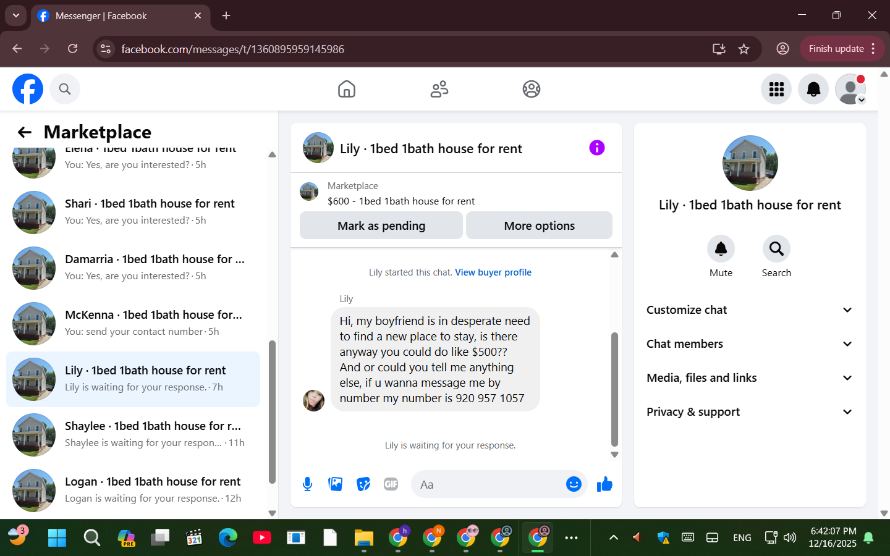The height and width of the screenshot is (556, 890).
Task: Open the Groups icon in top navigation
Action: (532, 89)
